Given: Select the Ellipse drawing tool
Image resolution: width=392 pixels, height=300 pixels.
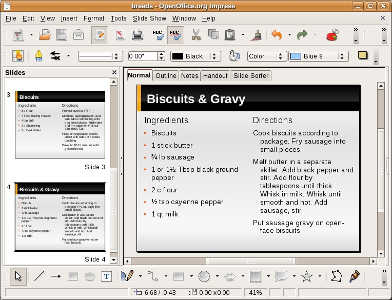Looking at the screenshot, I should 89,276.
